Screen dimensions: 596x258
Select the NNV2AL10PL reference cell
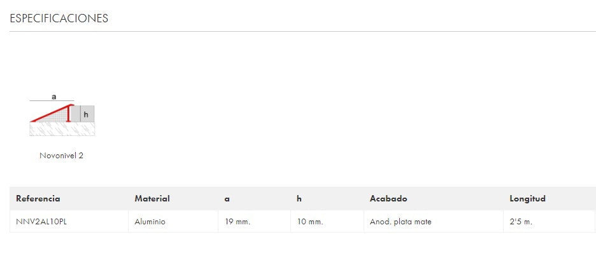pyautogui.click(x=41, y=222)
